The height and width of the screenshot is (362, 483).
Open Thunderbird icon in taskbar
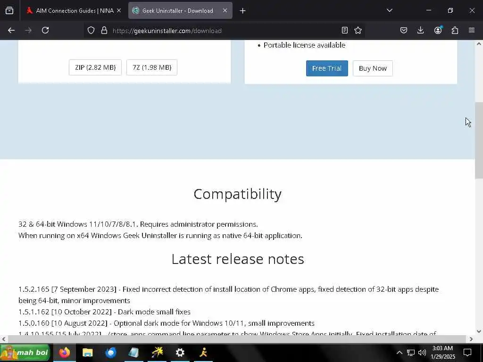pyautogui.click(x=110, y=353)
